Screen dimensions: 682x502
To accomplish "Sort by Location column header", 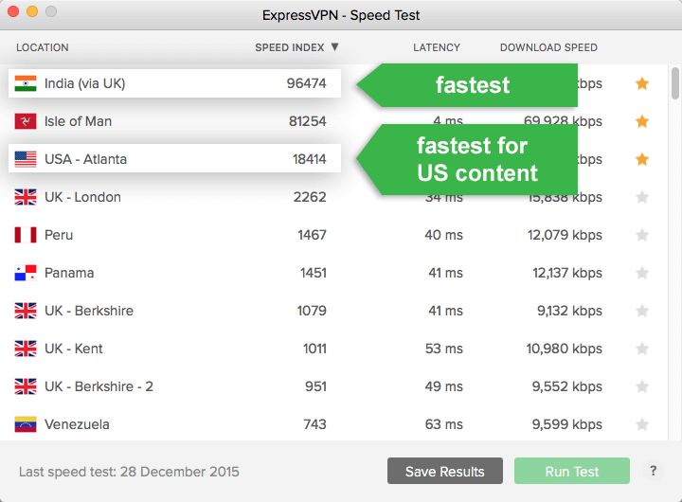I will [43, 47].
